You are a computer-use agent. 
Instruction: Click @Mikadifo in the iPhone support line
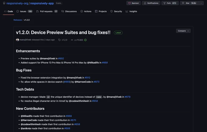(x=93, y=63)
